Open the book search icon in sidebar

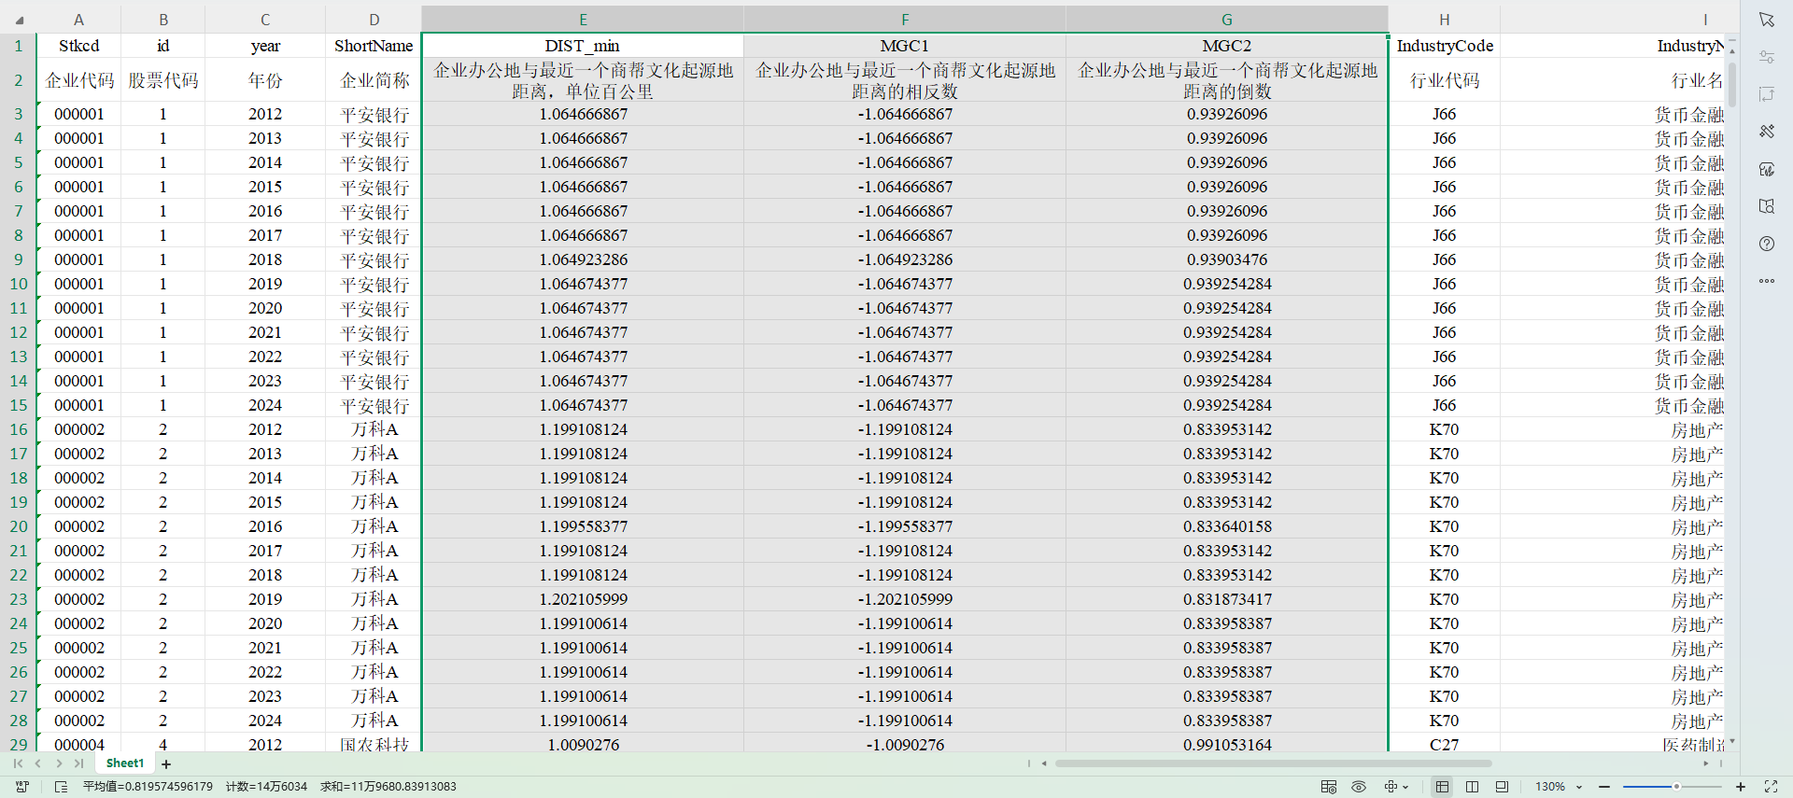click(1766, 206)
